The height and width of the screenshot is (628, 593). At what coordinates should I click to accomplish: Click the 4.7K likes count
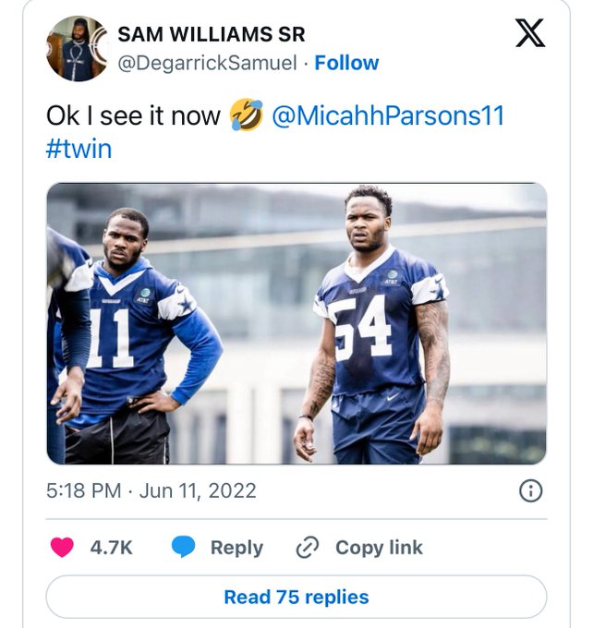click(111, 548)
